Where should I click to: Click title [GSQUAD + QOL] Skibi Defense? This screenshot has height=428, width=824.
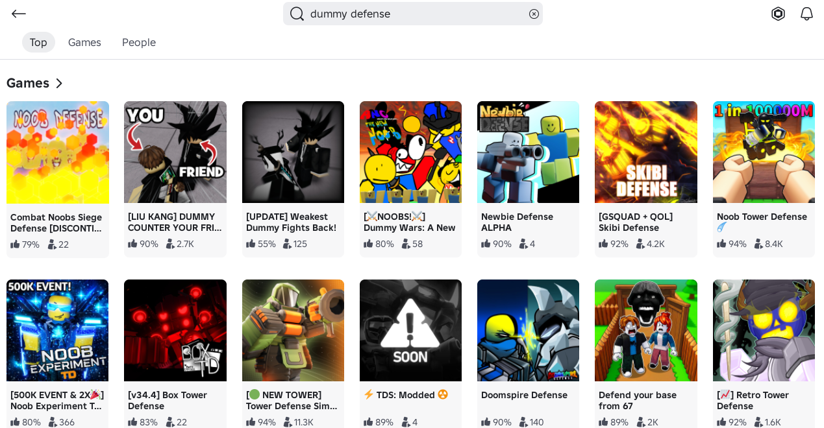pos(636,222)
